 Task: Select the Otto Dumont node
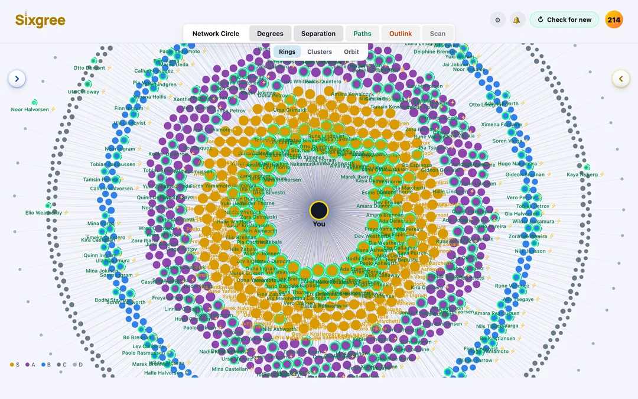pos(93,61)
